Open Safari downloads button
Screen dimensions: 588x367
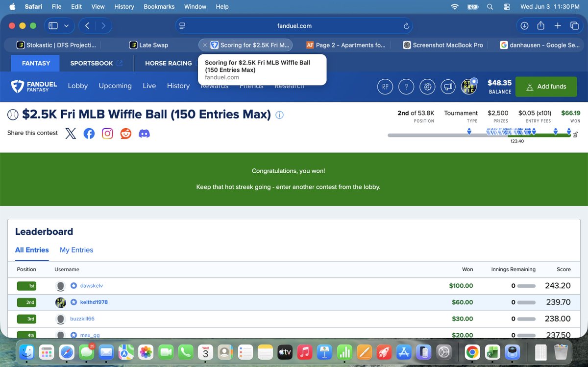[524, 26]
